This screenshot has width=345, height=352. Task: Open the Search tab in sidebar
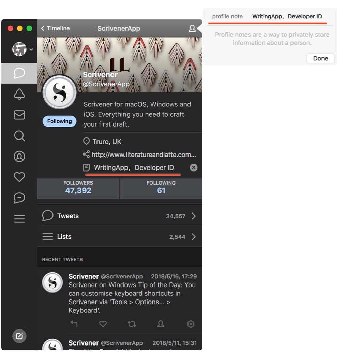[x=19, y=136]
